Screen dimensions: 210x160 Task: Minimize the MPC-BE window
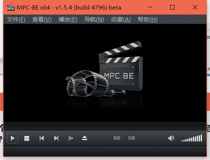(150, 7)
